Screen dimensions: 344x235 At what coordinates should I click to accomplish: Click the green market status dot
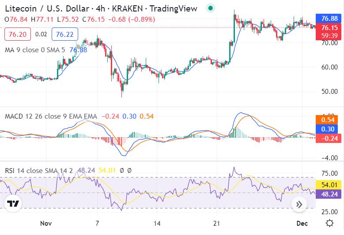(x=211, y=8)
